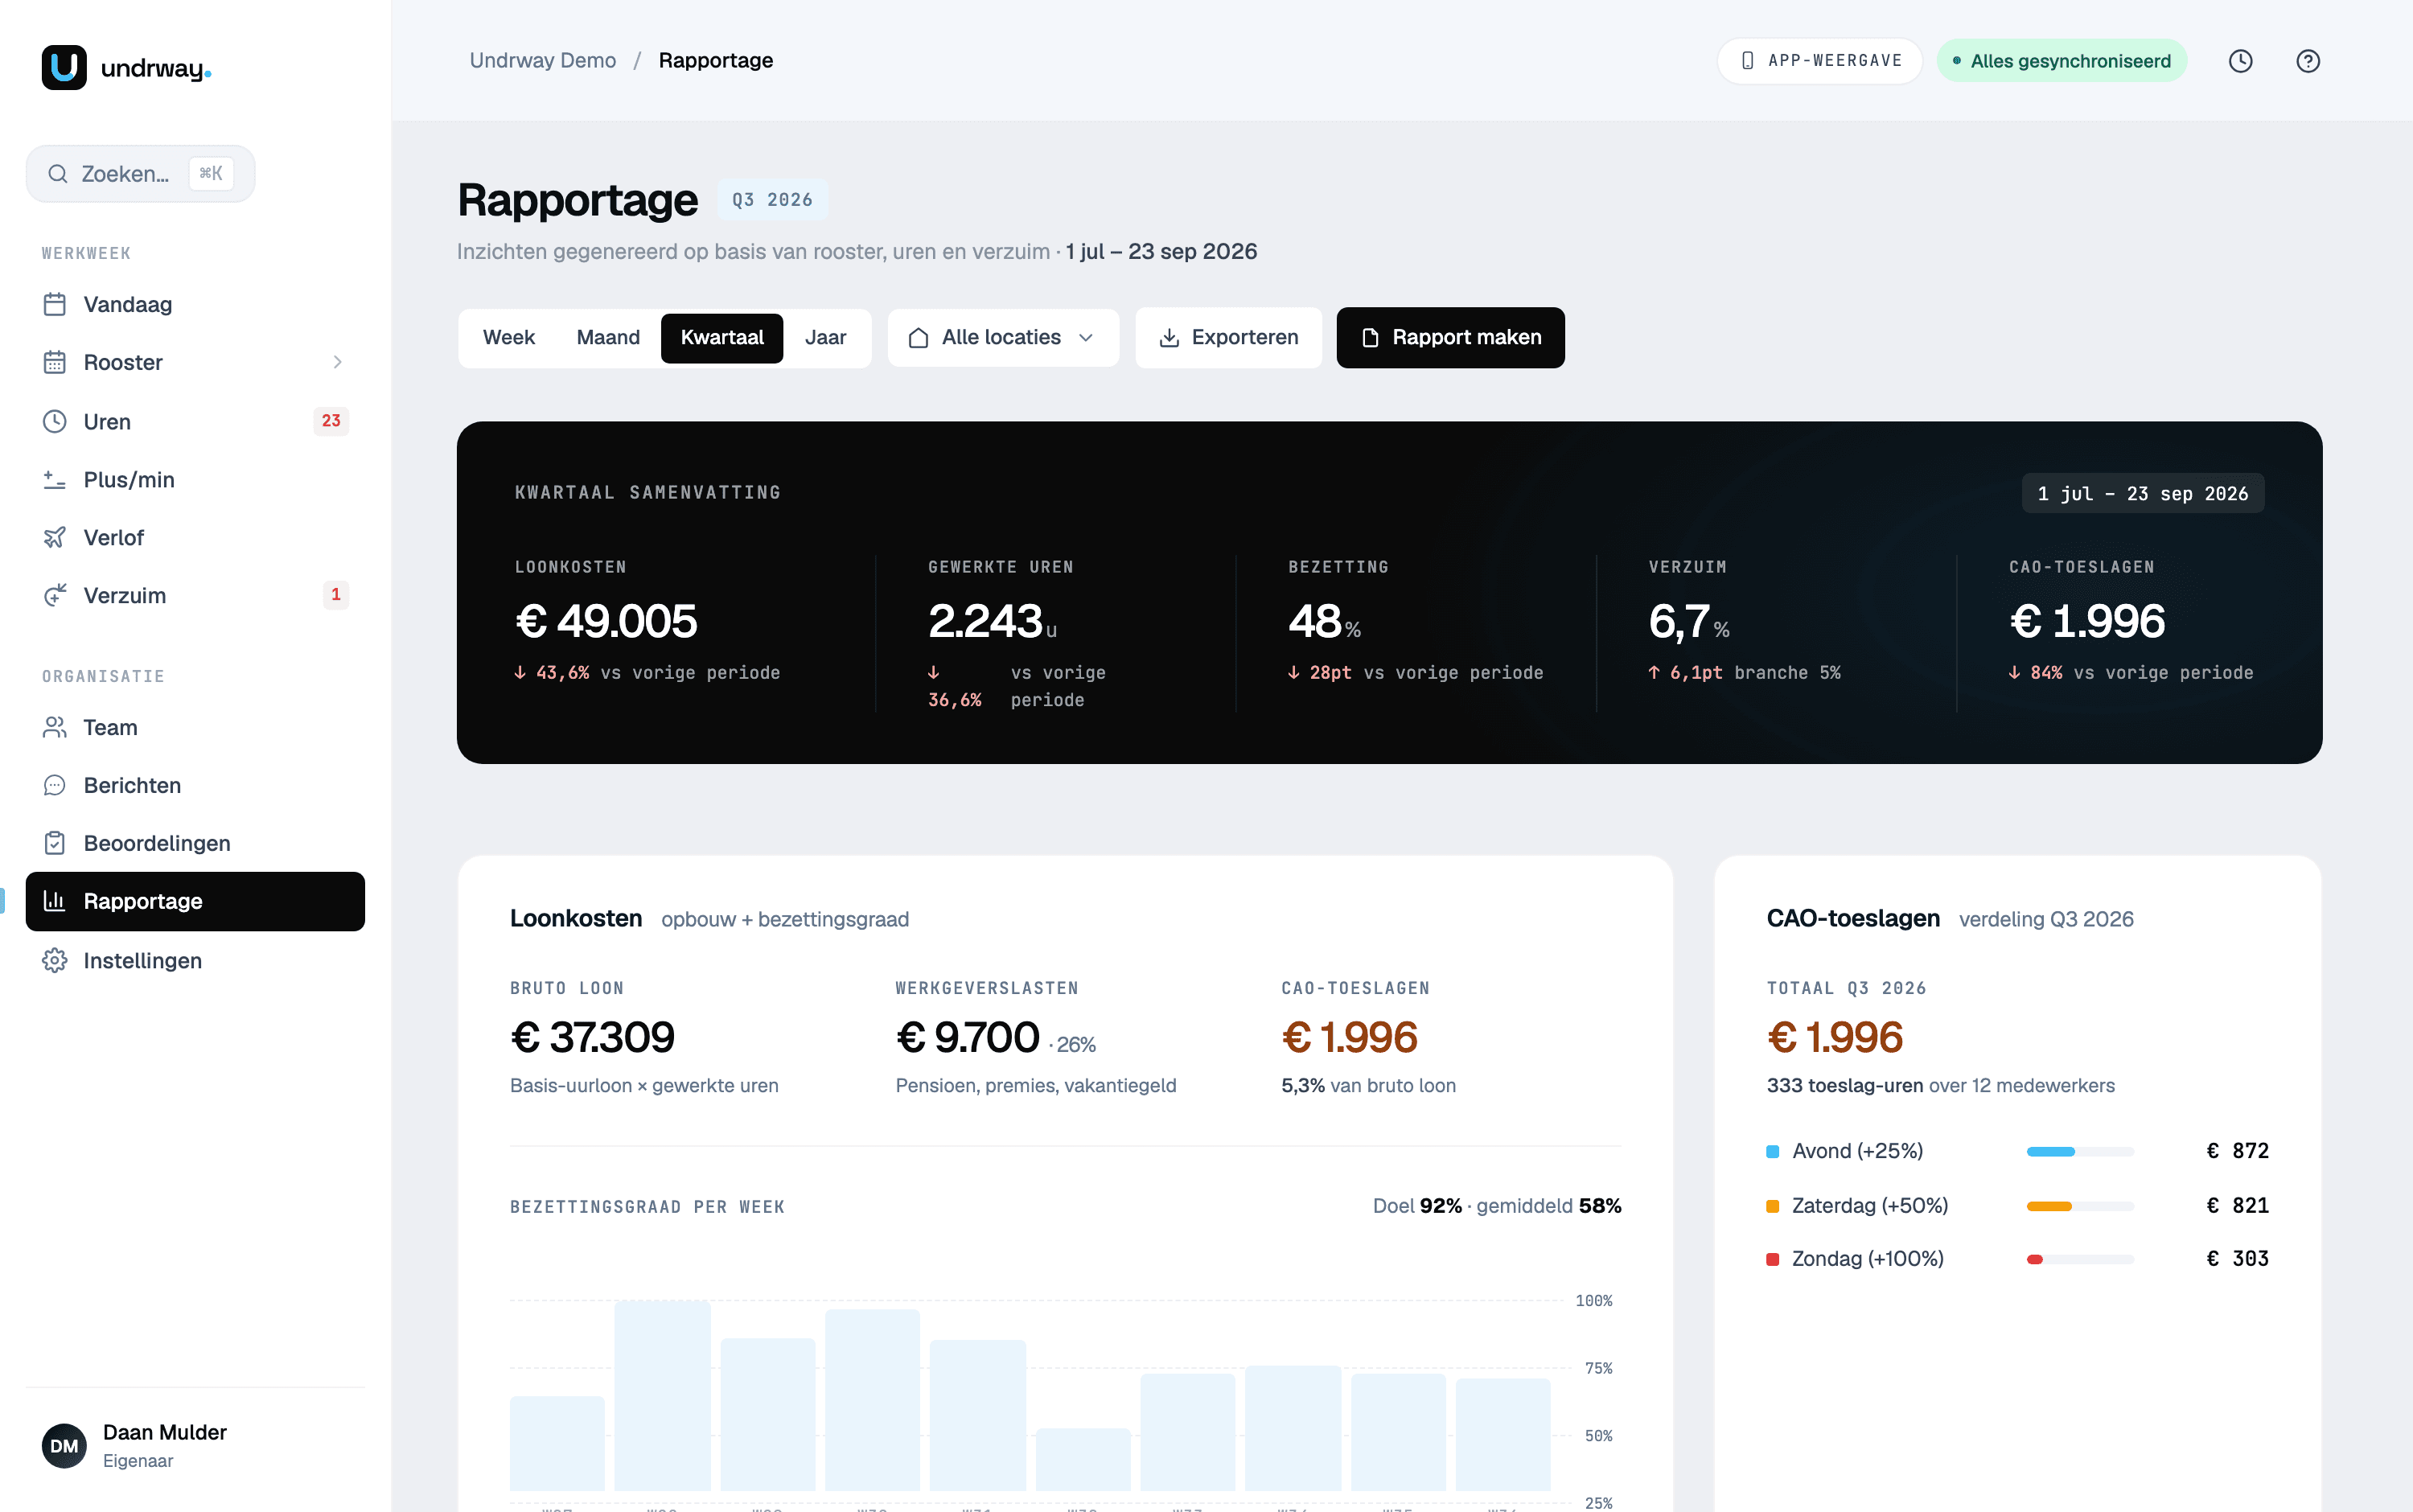Click the '1 jul – 23 sep 2026' summary chip
This screenshot has height=1512, width=2413.
click(x=2143, y=494)
